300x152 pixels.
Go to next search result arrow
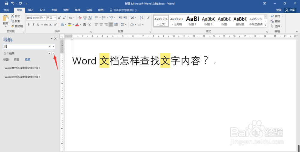tap(53, 53)
